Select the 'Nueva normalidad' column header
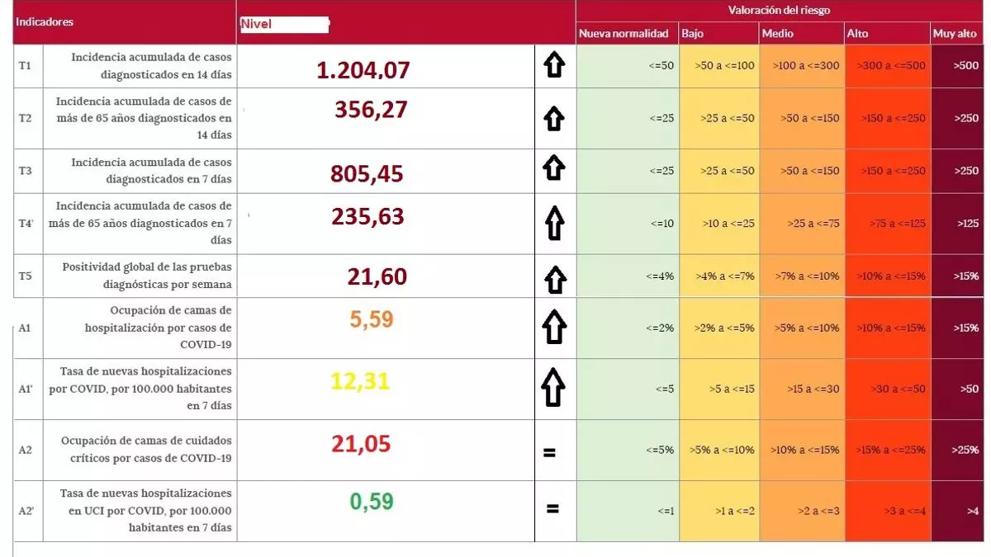Viewport: 991px width, 557px height. [624, 34]
